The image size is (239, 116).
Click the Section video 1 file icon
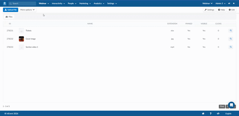(21, 47)
